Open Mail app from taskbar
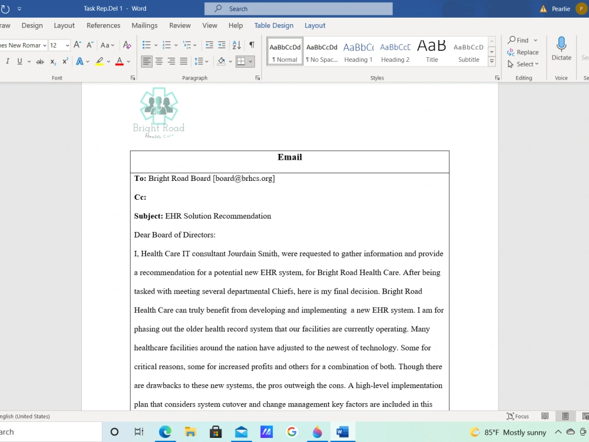This screenshot has height=442, width=589. (241, 432)
